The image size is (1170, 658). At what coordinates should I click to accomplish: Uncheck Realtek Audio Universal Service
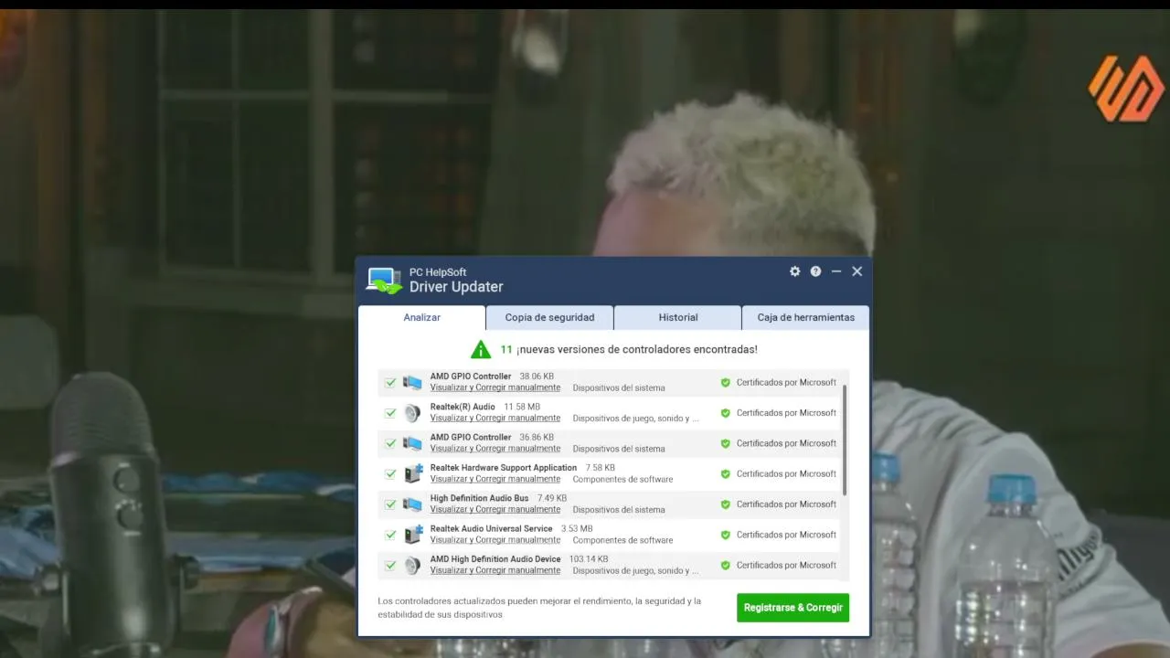click(390, 535)
